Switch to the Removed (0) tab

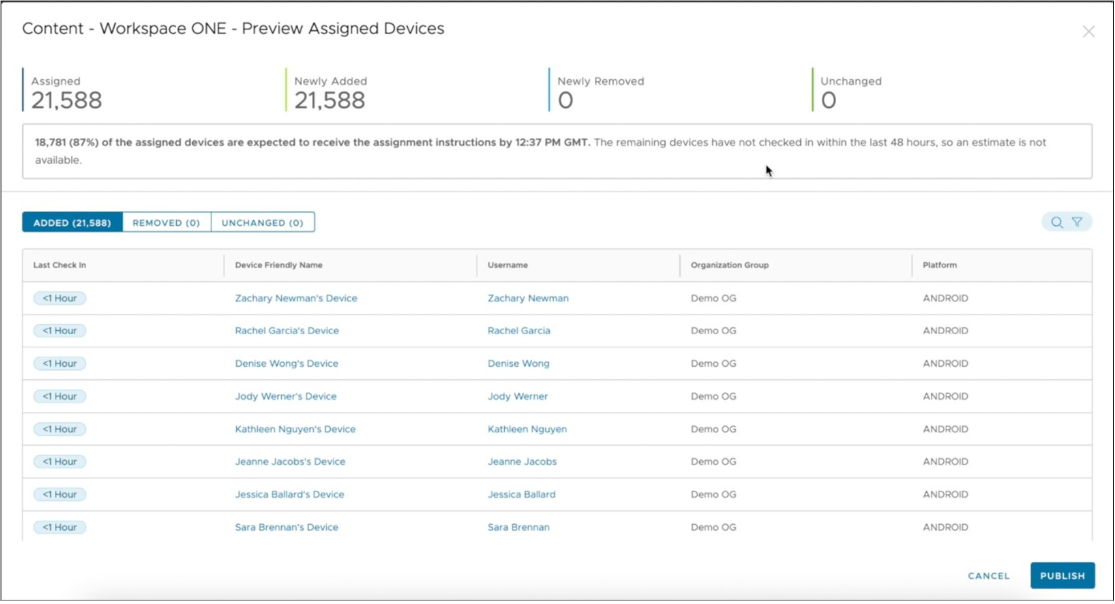click(x=166, y=222)
